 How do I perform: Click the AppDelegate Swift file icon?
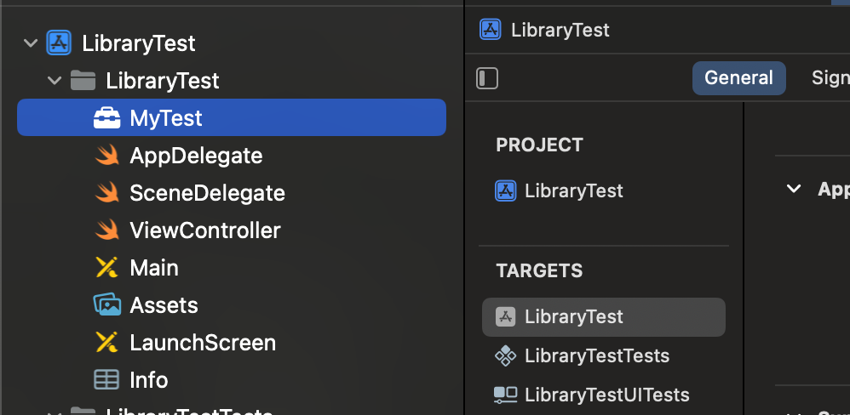point(107,156)
